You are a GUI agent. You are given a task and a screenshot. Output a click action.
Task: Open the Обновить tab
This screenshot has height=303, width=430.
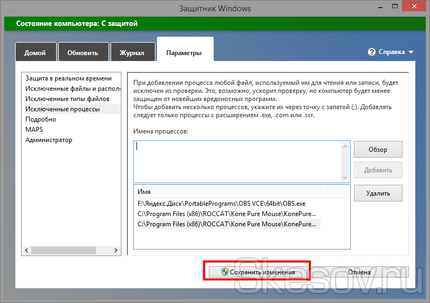83,53
